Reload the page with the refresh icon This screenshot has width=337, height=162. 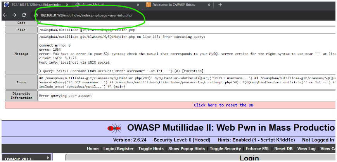[x=24, y=15]
